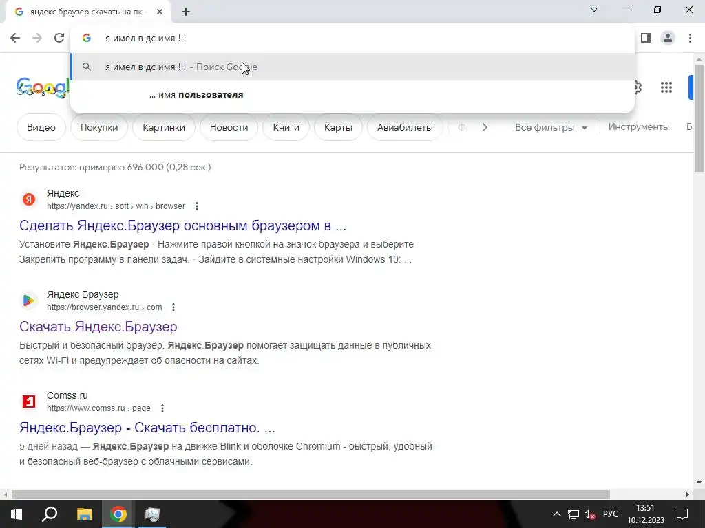Reload the page with the refresh icon
This screenshot has width=705, height=528.
(59, 38)
